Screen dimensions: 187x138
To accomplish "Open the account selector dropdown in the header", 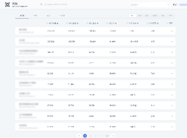I will click(x=150, y=5).
